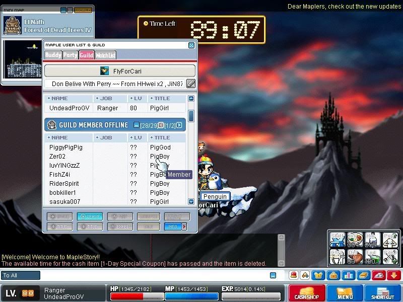The width and height of the screenshot is (403, 302).
Task: Use the End quickslot green potion
Action: point(372,257)
